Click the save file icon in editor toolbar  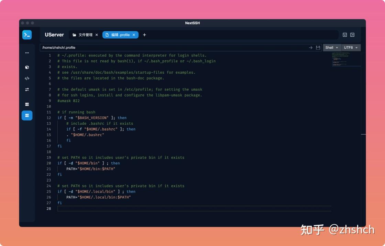point(318,47)
